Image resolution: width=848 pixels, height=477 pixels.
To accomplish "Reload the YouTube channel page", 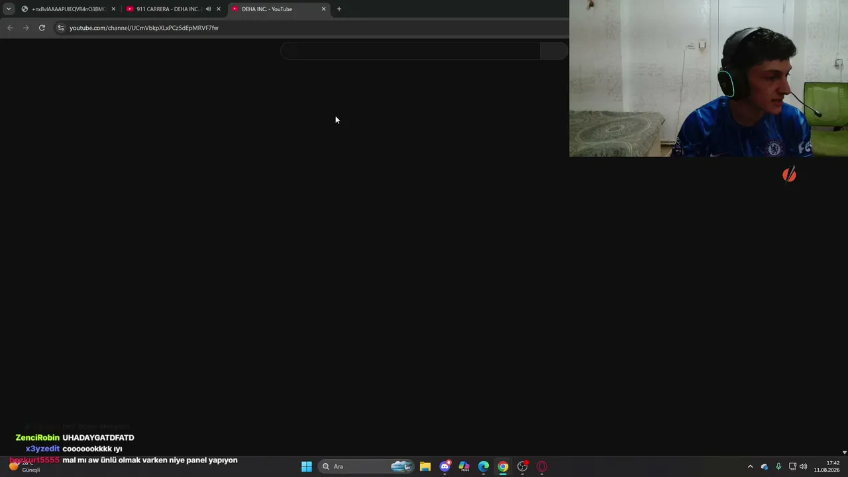I will pyautogui.click(x=42, y=28).
